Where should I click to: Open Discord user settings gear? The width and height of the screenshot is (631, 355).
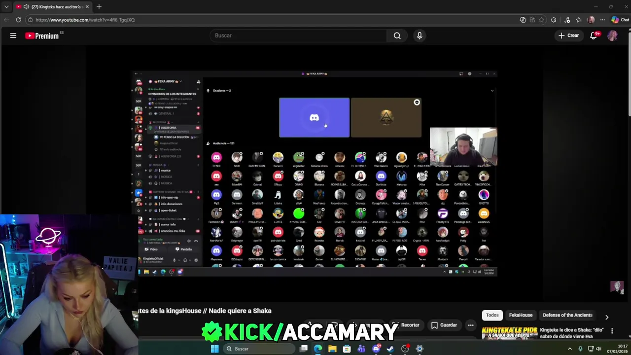(x=196, y=260)
